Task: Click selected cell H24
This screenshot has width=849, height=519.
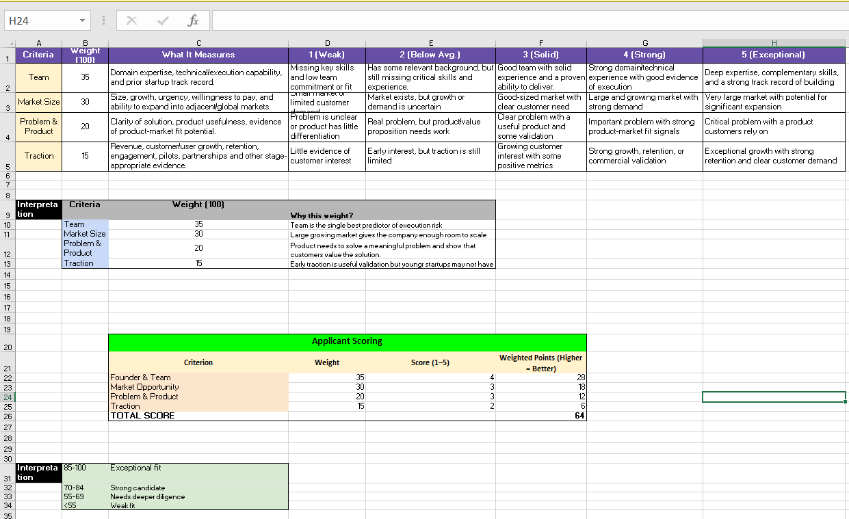Action: (774, 397)
